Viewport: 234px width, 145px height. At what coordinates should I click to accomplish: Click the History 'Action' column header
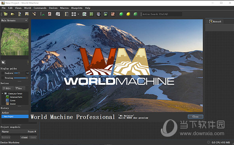pyautogui.click(x=15, y=113)
